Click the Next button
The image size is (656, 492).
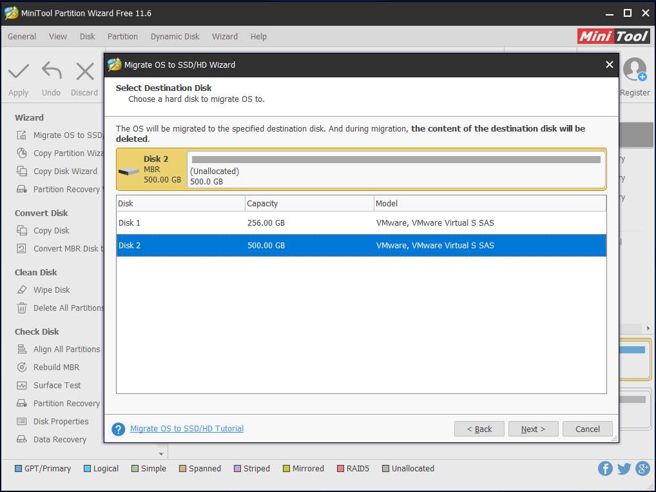[x=533, y=429]
